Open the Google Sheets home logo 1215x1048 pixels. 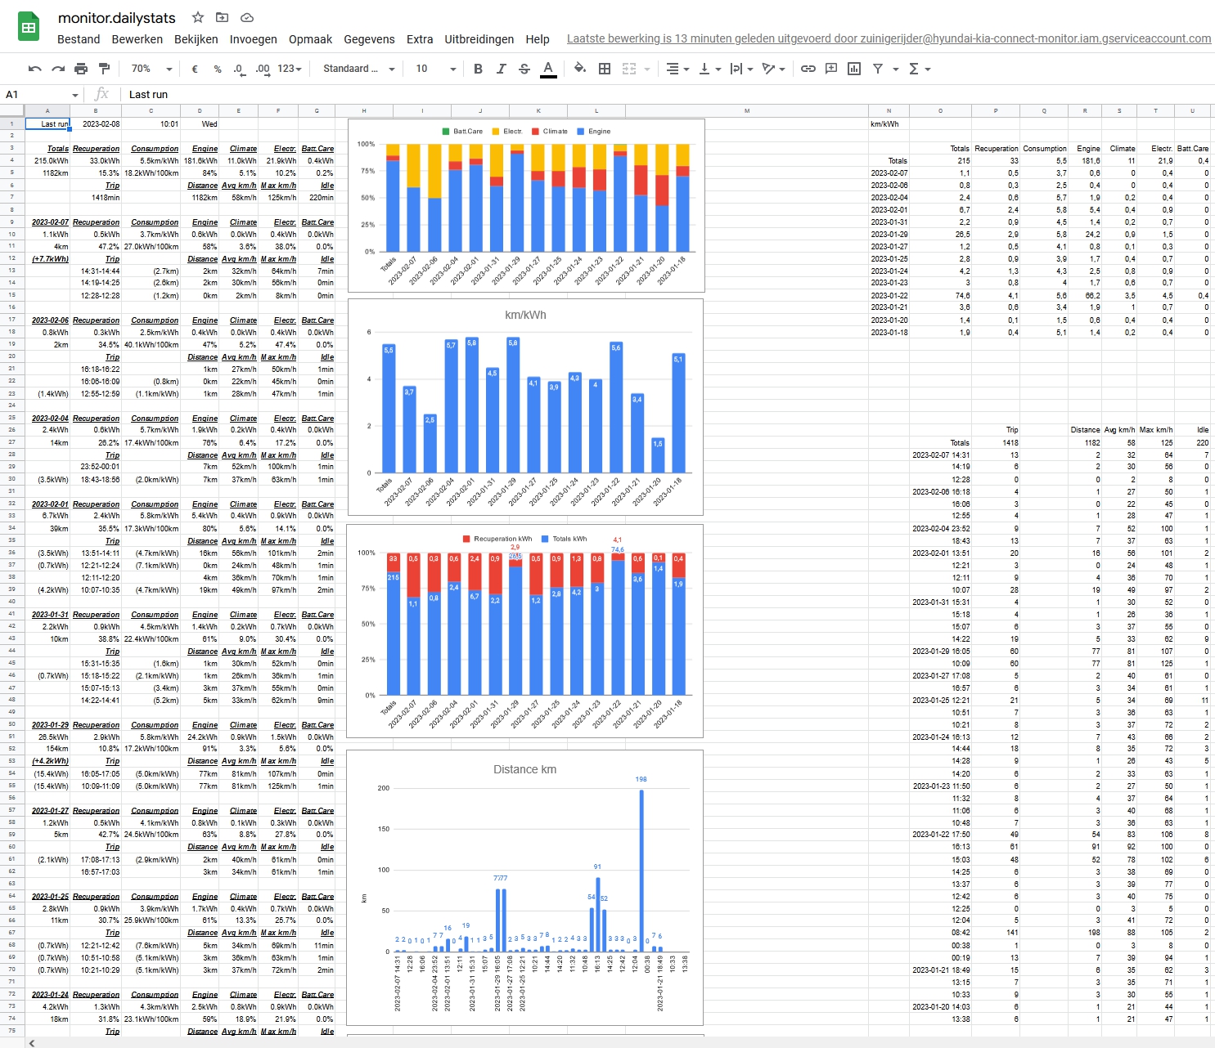29,27
